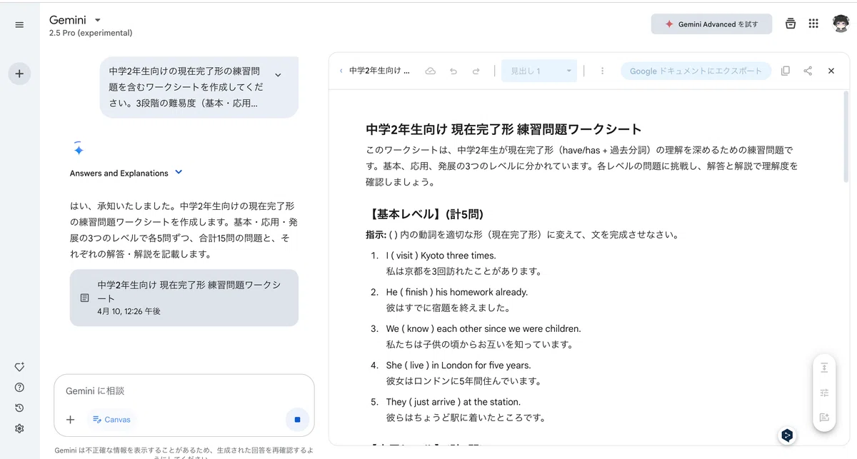Click the DeepL extension floating icon

pyautogui.click(x=787, y=435)
